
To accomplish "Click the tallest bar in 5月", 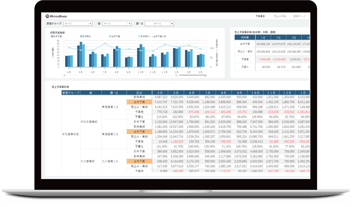I will [x=81, y=54].
